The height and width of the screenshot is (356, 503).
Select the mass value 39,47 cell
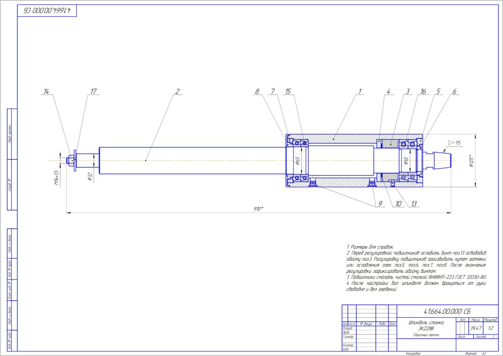point(475,328)
